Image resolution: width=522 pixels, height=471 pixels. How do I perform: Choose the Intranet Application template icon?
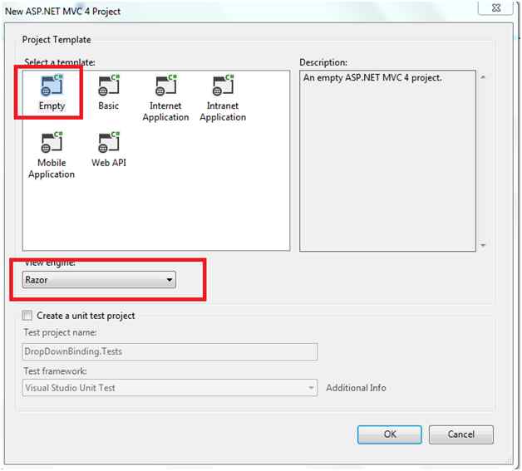tap(223, 86)
